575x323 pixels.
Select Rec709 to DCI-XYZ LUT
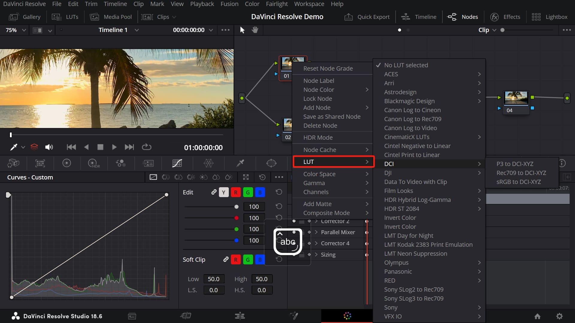521,173
